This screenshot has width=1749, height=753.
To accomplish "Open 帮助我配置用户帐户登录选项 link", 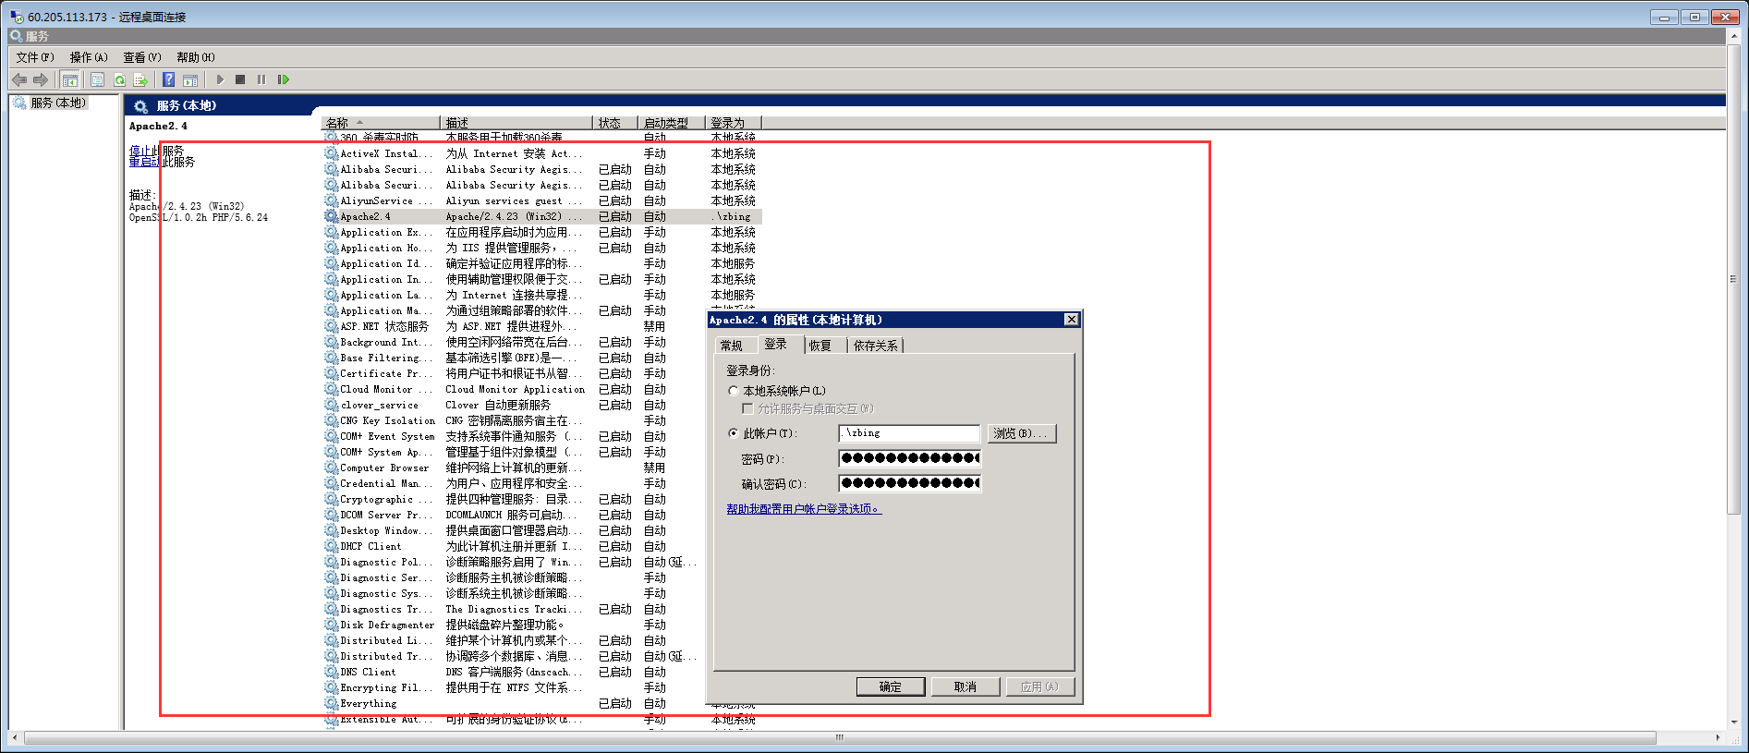I will 804,509.
